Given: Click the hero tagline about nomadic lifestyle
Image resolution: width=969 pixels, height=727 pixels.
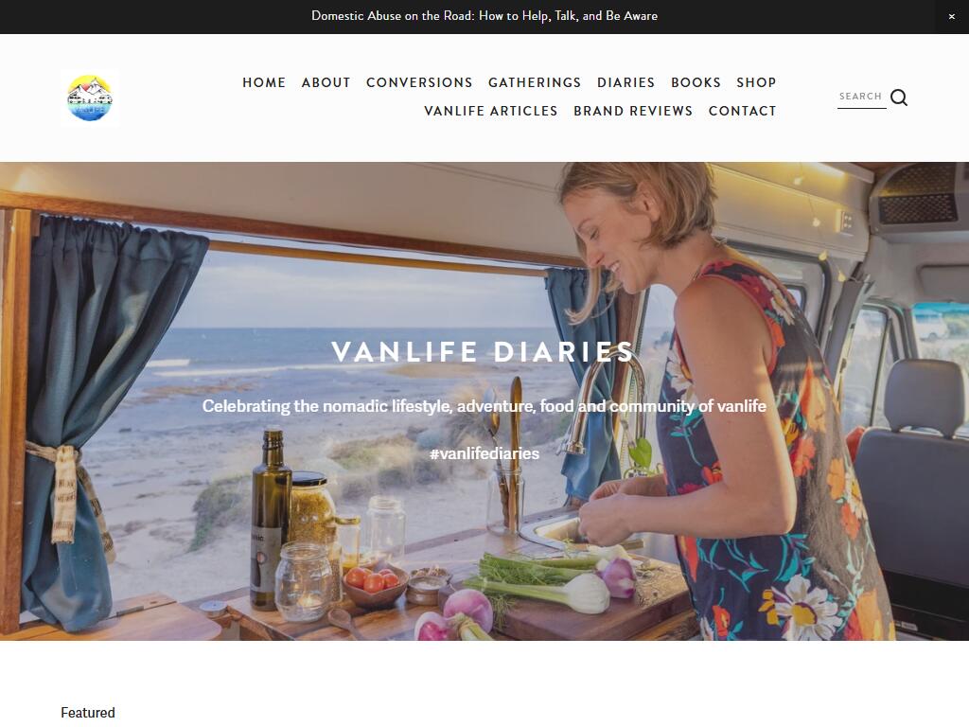Looking at the screenshot, I should (x=484, y=406).
